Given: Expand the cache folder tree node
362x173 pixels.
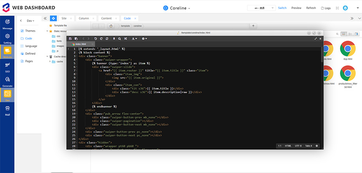Looking at the screenshot, I should click(50, 61).
